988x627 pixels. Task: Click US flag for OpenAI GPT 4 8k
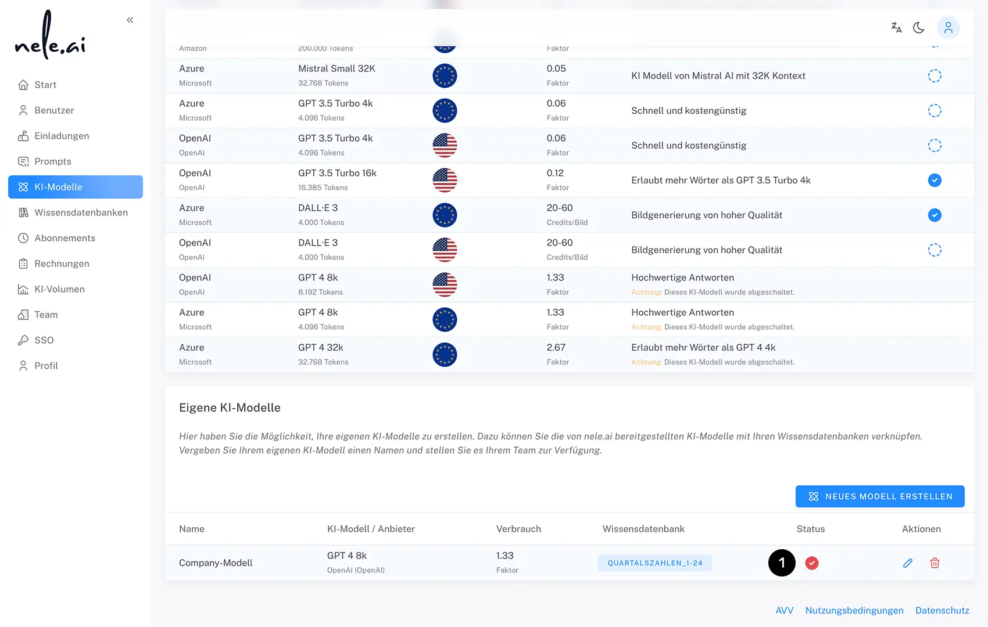445,284
